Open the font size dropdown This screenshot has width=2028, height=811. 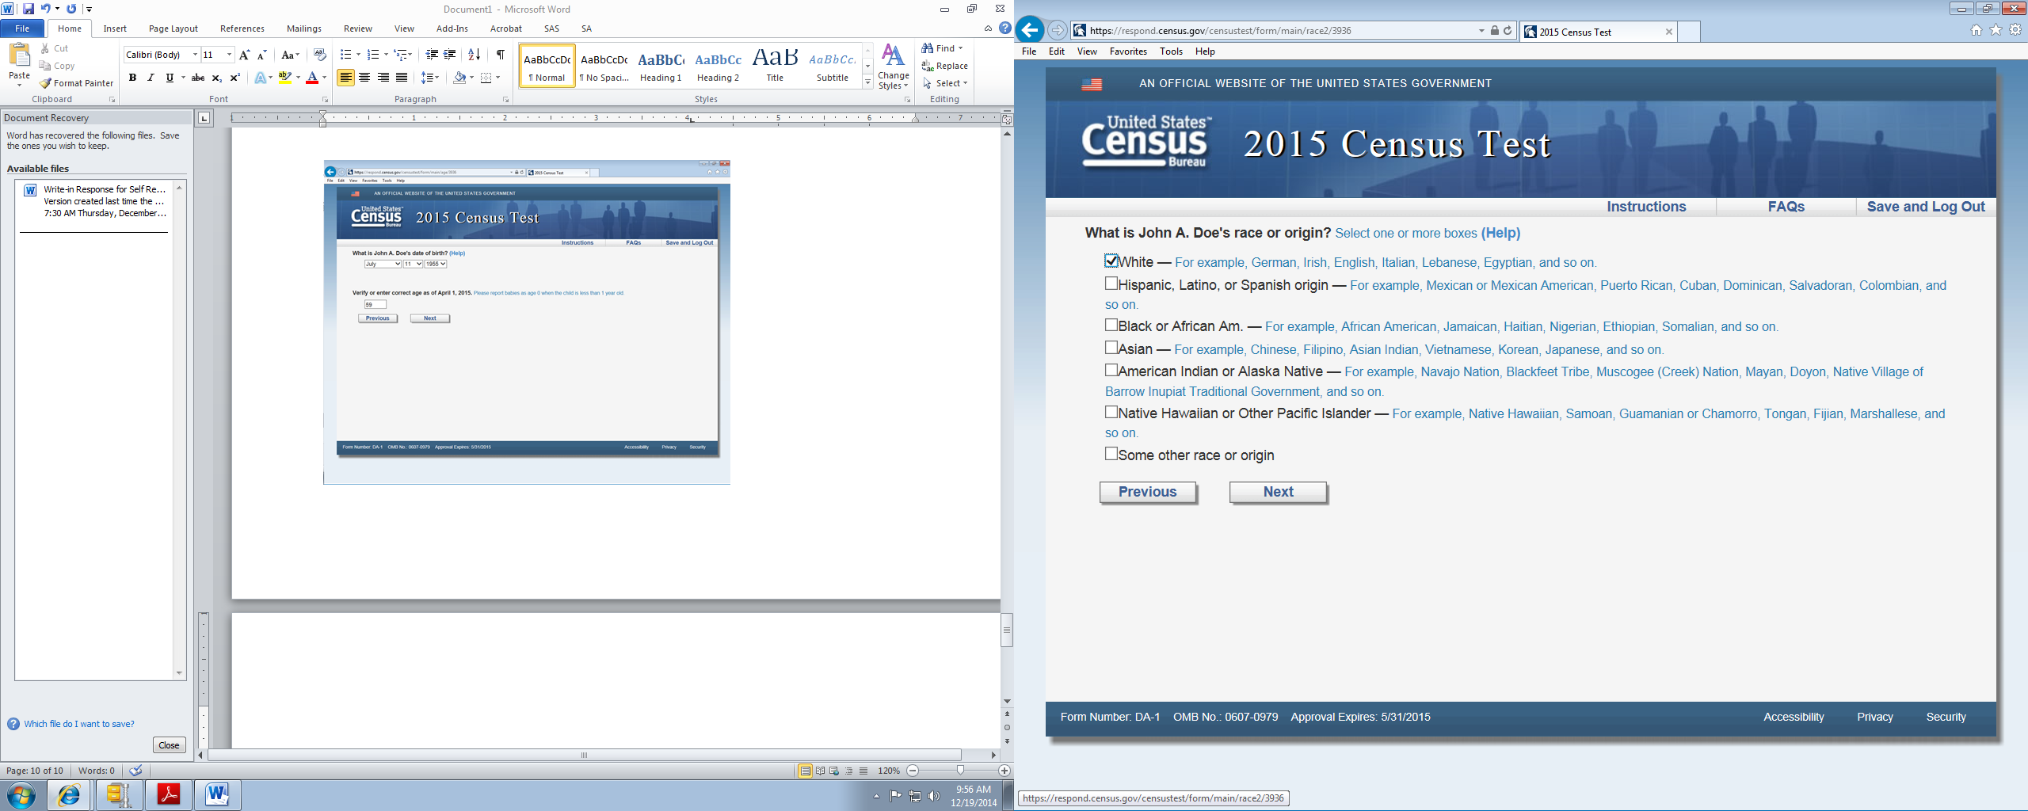coord(229,55)
